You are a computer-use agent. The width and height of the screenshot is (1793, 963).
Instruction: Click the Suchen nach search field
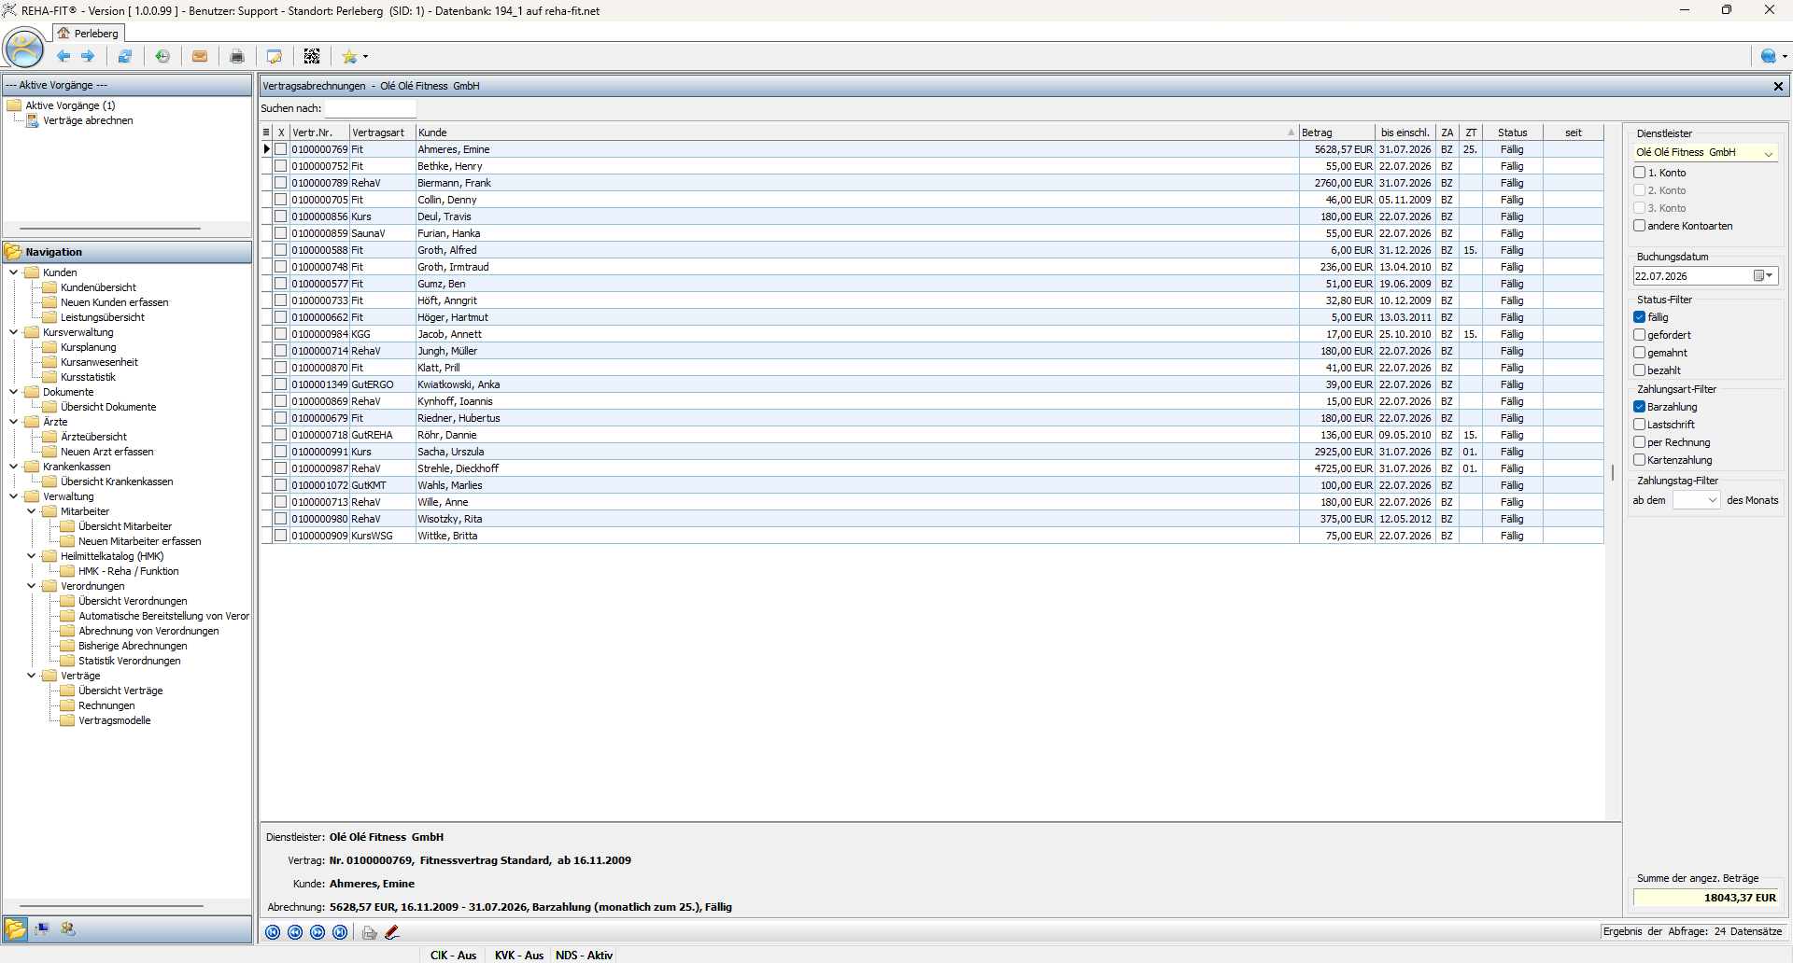pyautogui.click(x=370, y=108)
